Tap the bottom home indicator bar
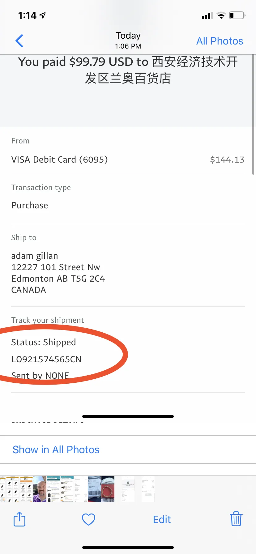The height and width of the screenshot is (554, 256). 128,548
